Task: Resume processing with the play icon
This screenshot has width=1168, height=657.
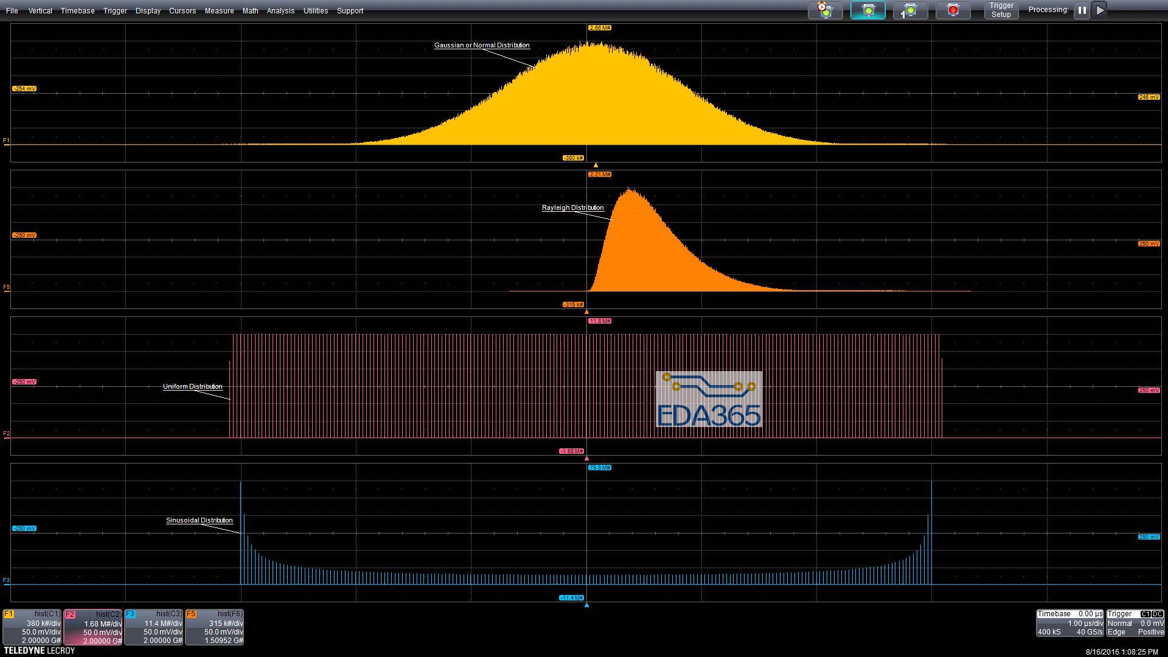Action: click(x=1099, y=10)
